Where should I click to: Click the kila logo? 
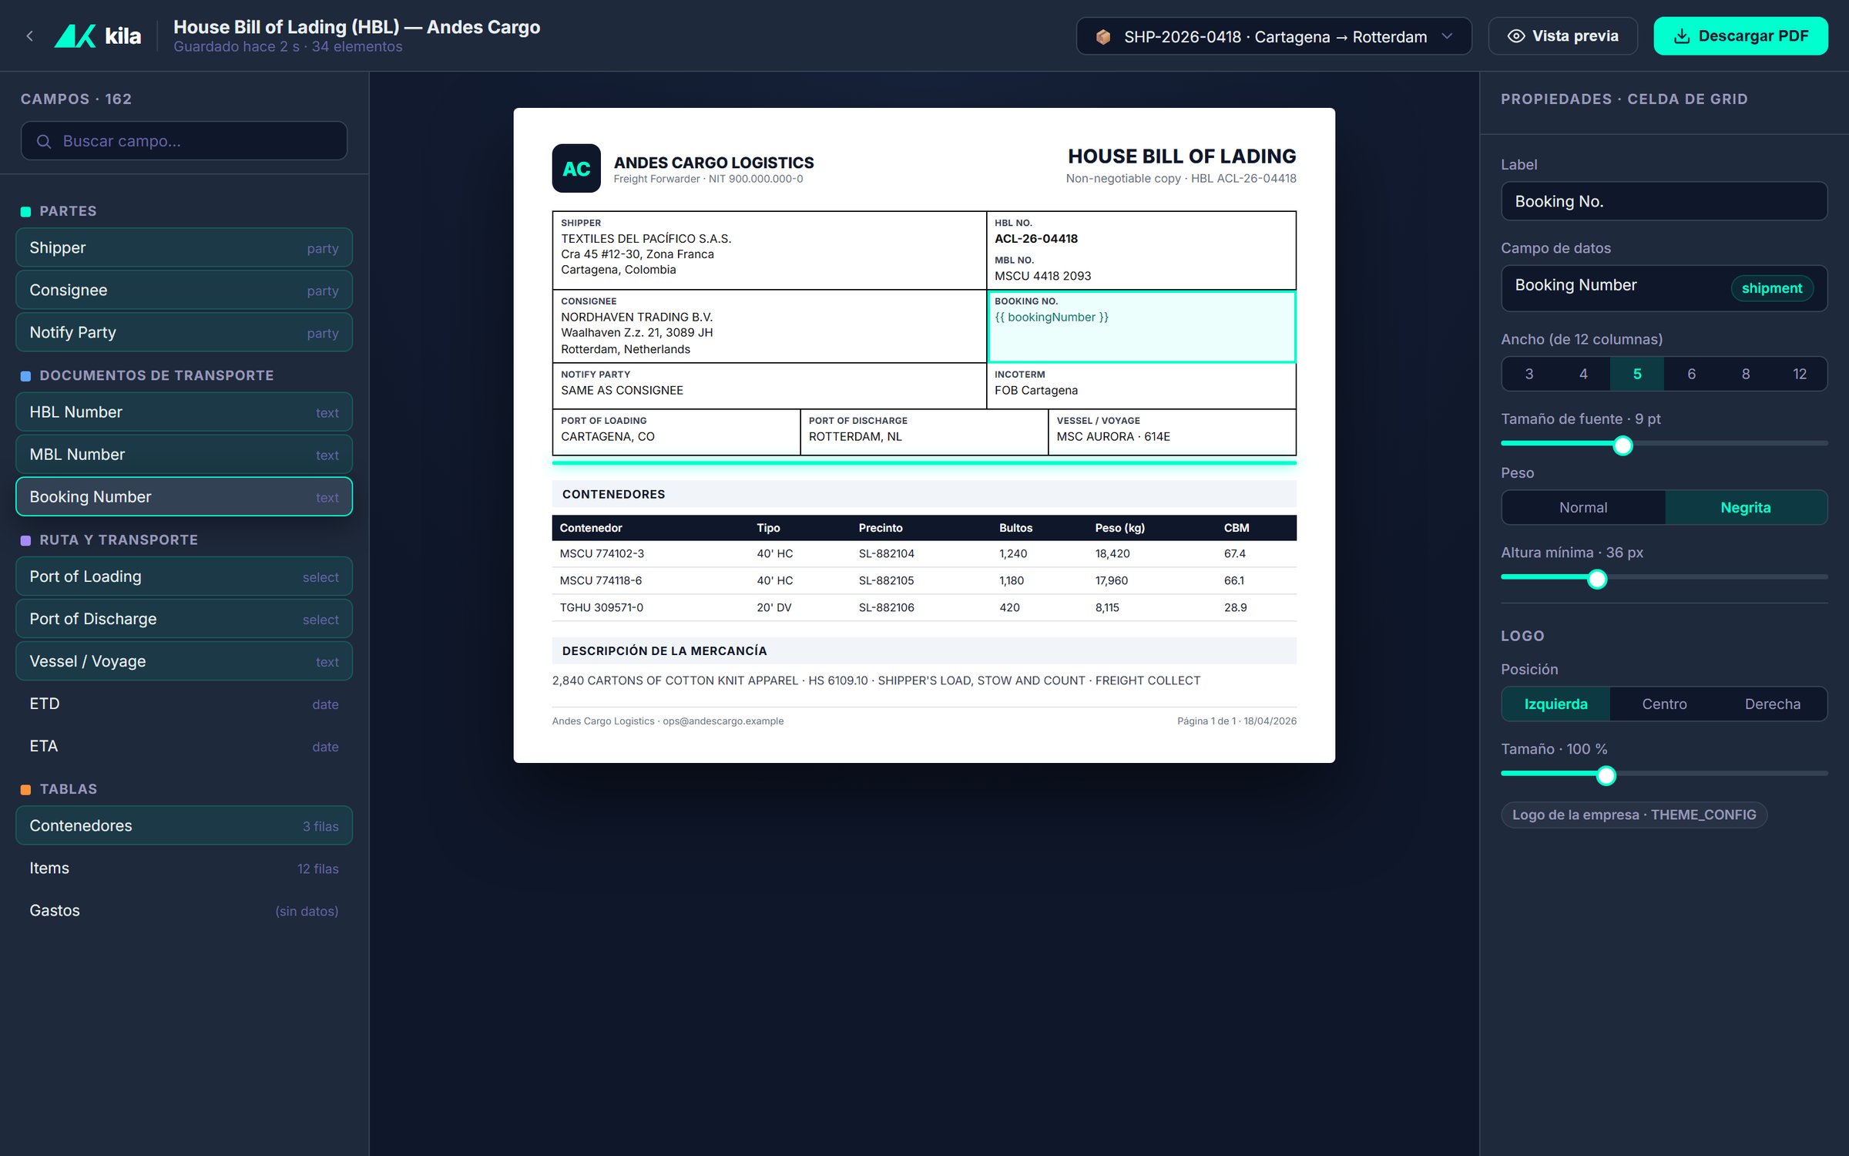click(x=97, y=35)
